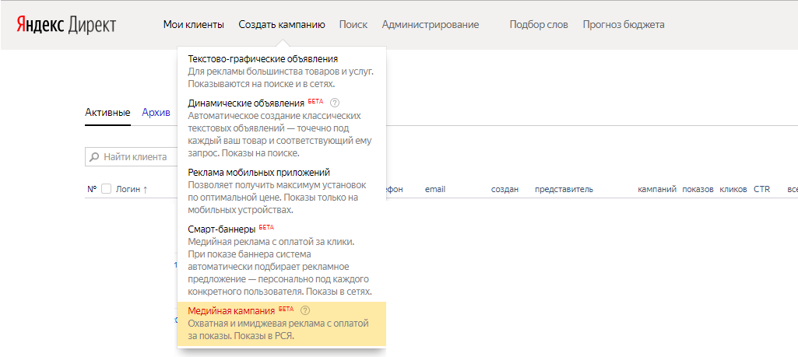Click the представитель column header
Image resolution: width=798 pixels, height=357 pixels.
point(564,189)
